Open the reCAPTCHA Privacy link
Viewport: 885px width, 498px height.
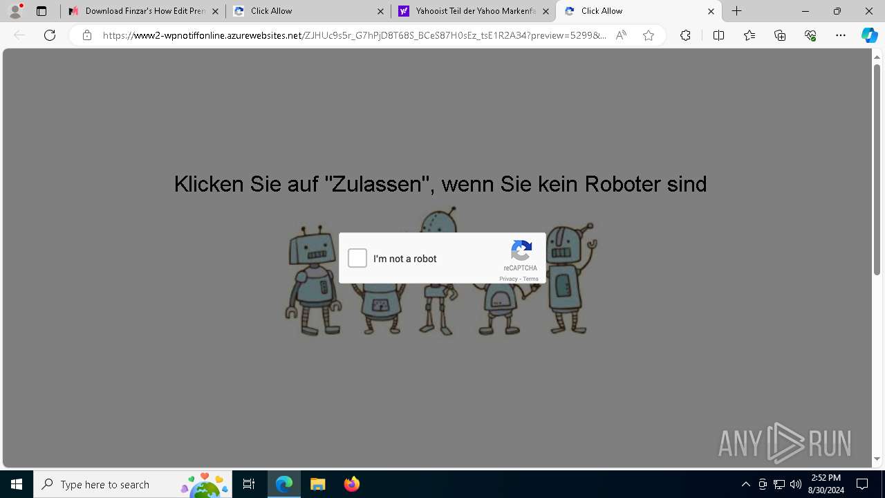508,279
